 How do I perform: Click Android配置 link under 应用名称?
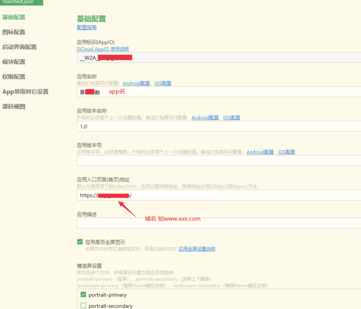(136, 83)
